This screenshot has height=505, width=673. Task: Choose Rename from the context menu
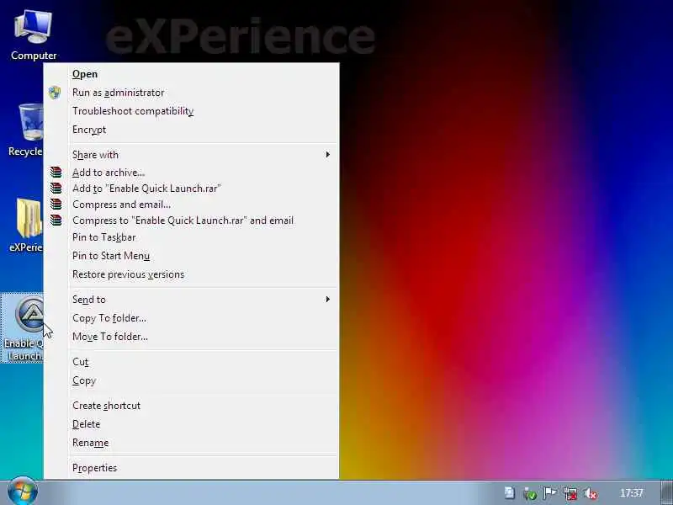coord(192,443)
